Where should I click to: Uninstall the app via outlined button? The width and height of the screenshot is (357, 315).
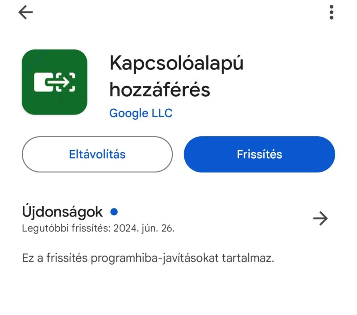pyautogui.click(x=97, y=154)
